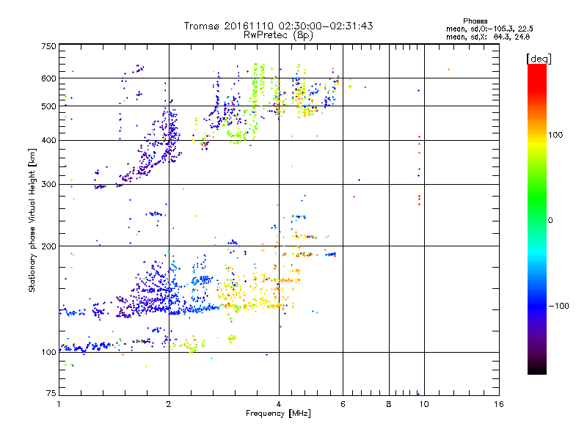Click the x-axis tick label "6"

[343, 404]
